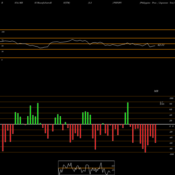
Task: Click the 100 label on the left RSI axis
Action: pos(3,32)
